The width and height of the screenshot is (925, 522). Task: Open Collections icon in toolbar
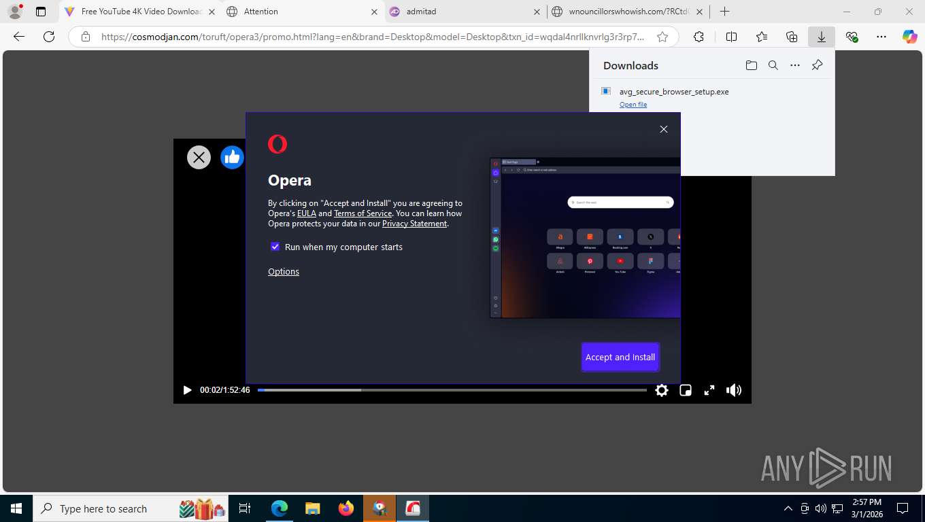(792, 37)
